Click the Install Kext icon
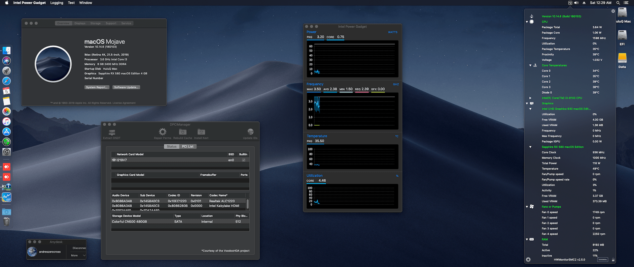 tap(201, 132)
